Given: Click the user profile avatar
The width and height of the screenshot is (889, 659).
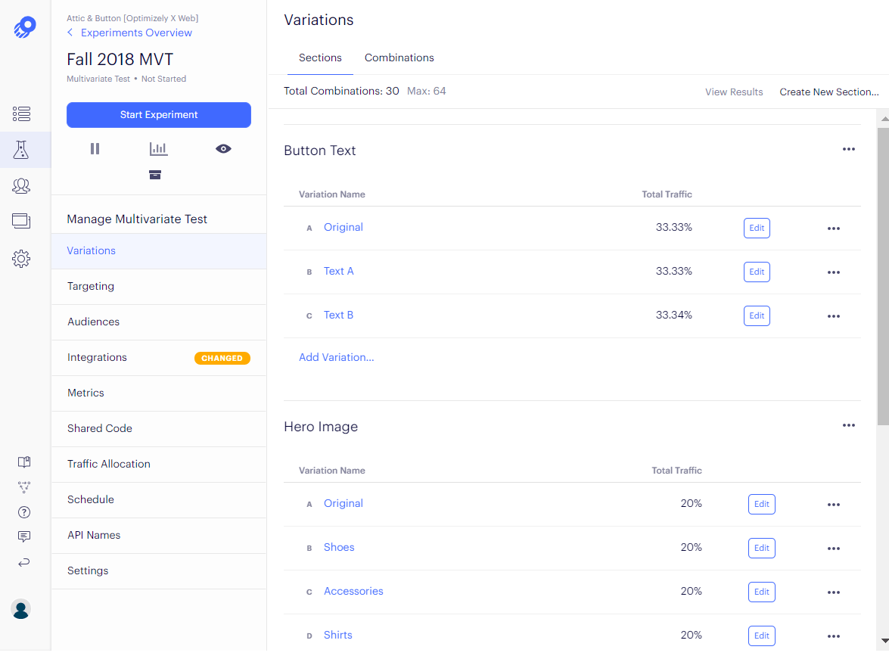Looking at the screenshot, I should (x=21, y=609).
